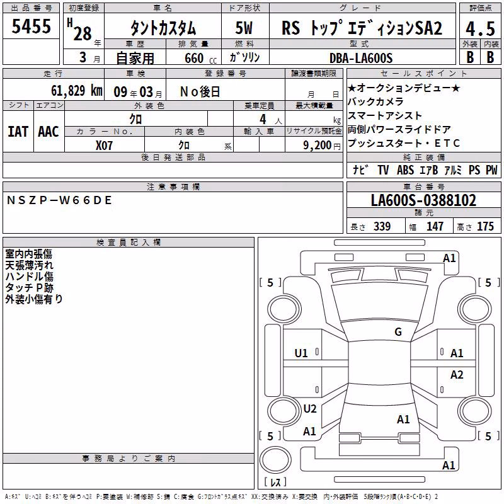Select スマートアシスト sales point
The width and height of the screenshot is (504, 504).
[x=385, y=115]
